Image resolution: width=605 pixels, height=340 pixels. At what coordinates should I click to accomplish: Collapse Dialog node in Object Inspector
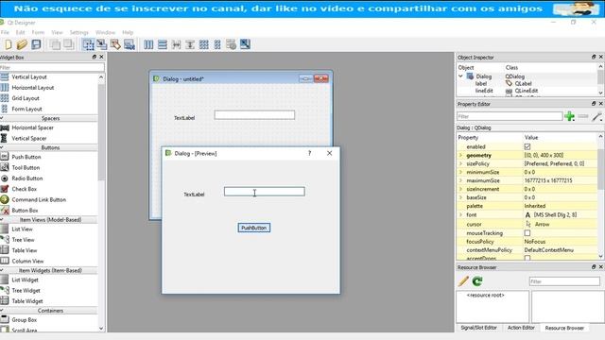pyautogui.click(x=460, y=76)
